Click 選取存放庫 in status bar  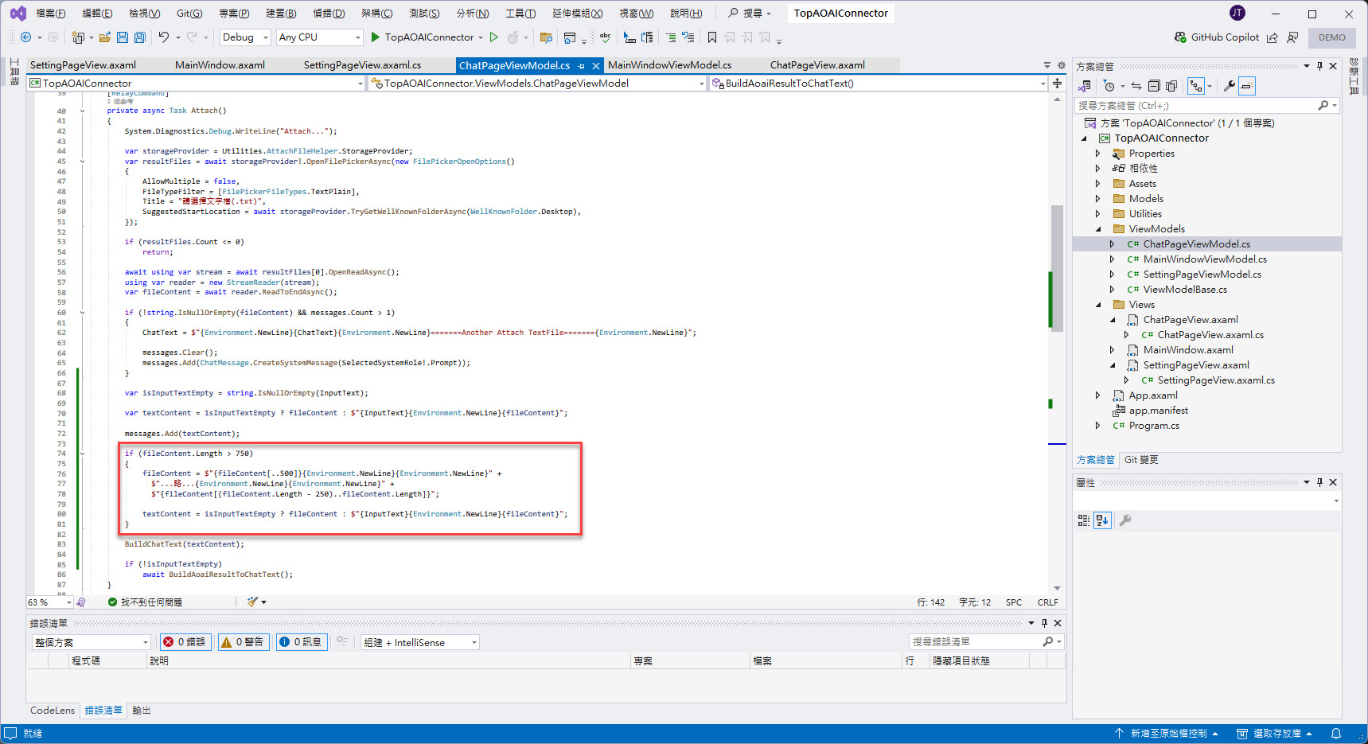coord(1274,734)
